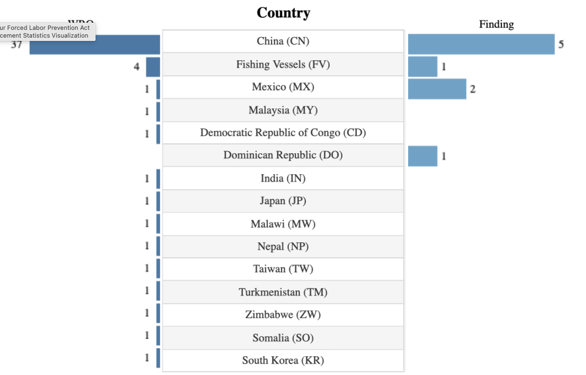Click the China Finding bar showing 5

point(481,44)
